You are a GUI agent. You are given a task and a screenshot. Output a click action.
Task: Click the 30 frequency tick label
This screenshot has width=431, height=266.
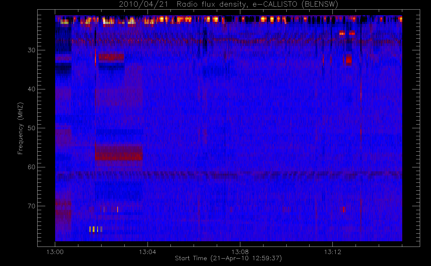click(31, 50)
